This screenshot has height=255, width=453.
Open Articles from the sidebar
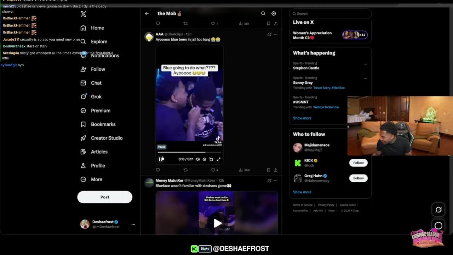[x=94, y=152]
